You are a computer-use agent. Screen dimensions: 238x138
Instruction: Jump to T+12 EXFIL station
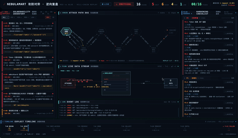[185, 128]
